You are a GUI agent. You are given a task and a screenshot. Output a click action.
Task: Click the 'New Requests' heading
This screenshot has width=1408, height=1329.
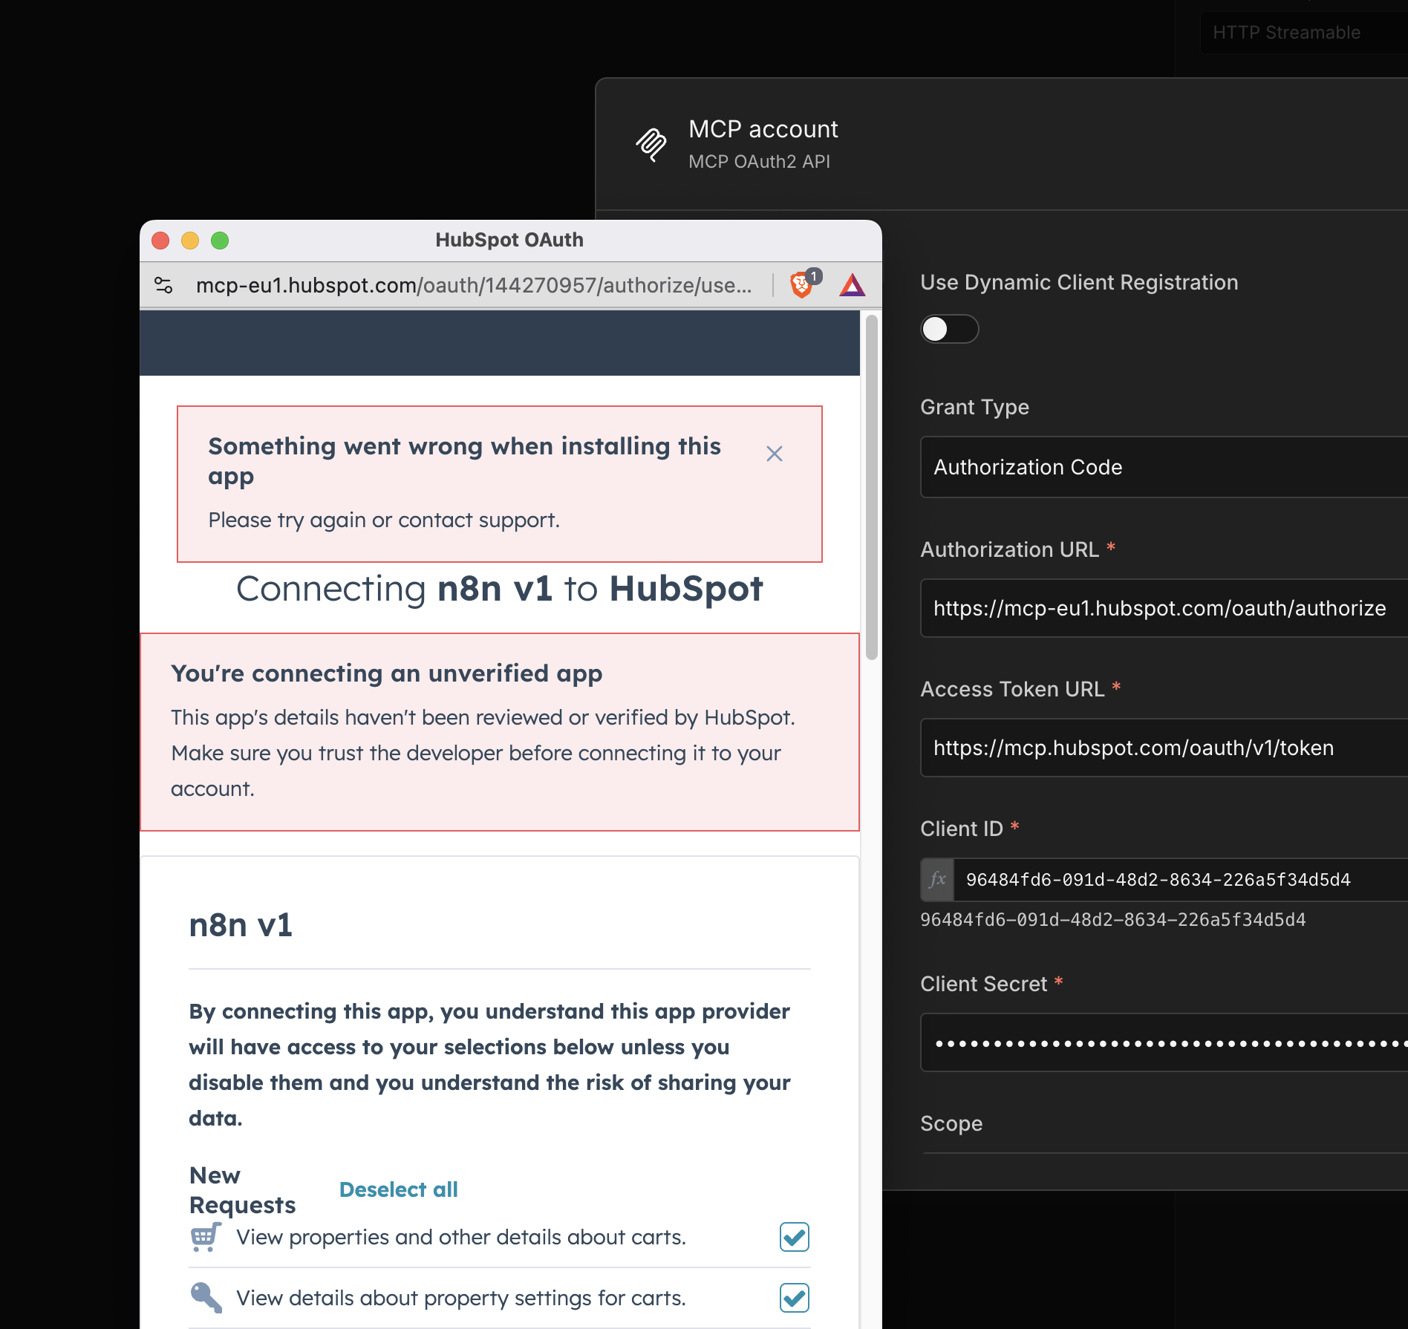click(x=242, y=1189)
